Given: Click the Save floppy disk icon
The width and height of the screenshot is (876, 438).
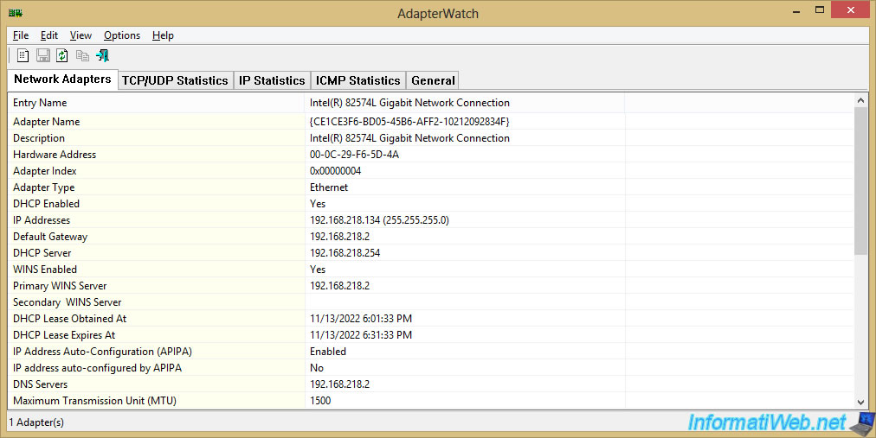Looking at the screenshot, I should (42, 56).
